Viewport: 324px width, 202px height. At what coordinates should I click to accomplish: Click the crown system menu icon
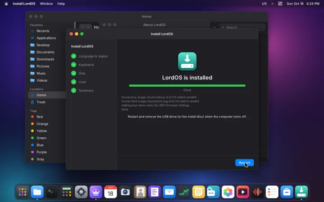click(6, 4)
